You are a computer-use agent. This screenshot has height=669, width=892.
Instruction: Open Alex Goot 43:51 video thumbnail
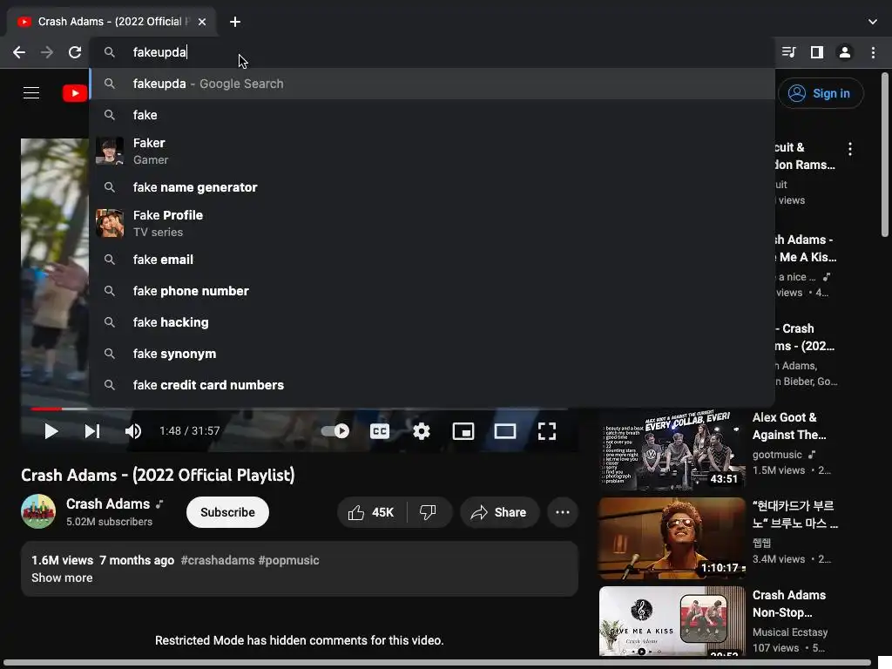point(672,449)
